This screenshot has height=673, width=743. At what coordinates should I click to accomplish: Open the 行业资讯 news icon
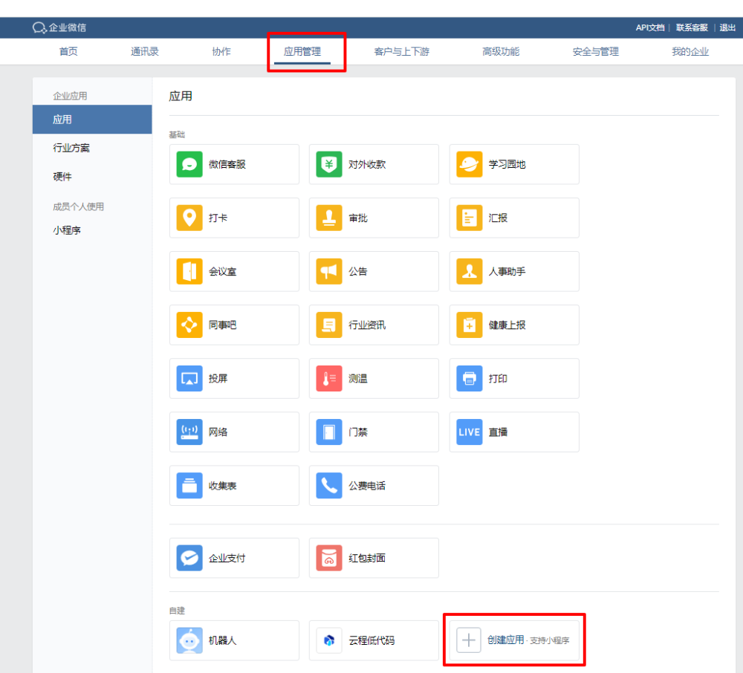329,325
